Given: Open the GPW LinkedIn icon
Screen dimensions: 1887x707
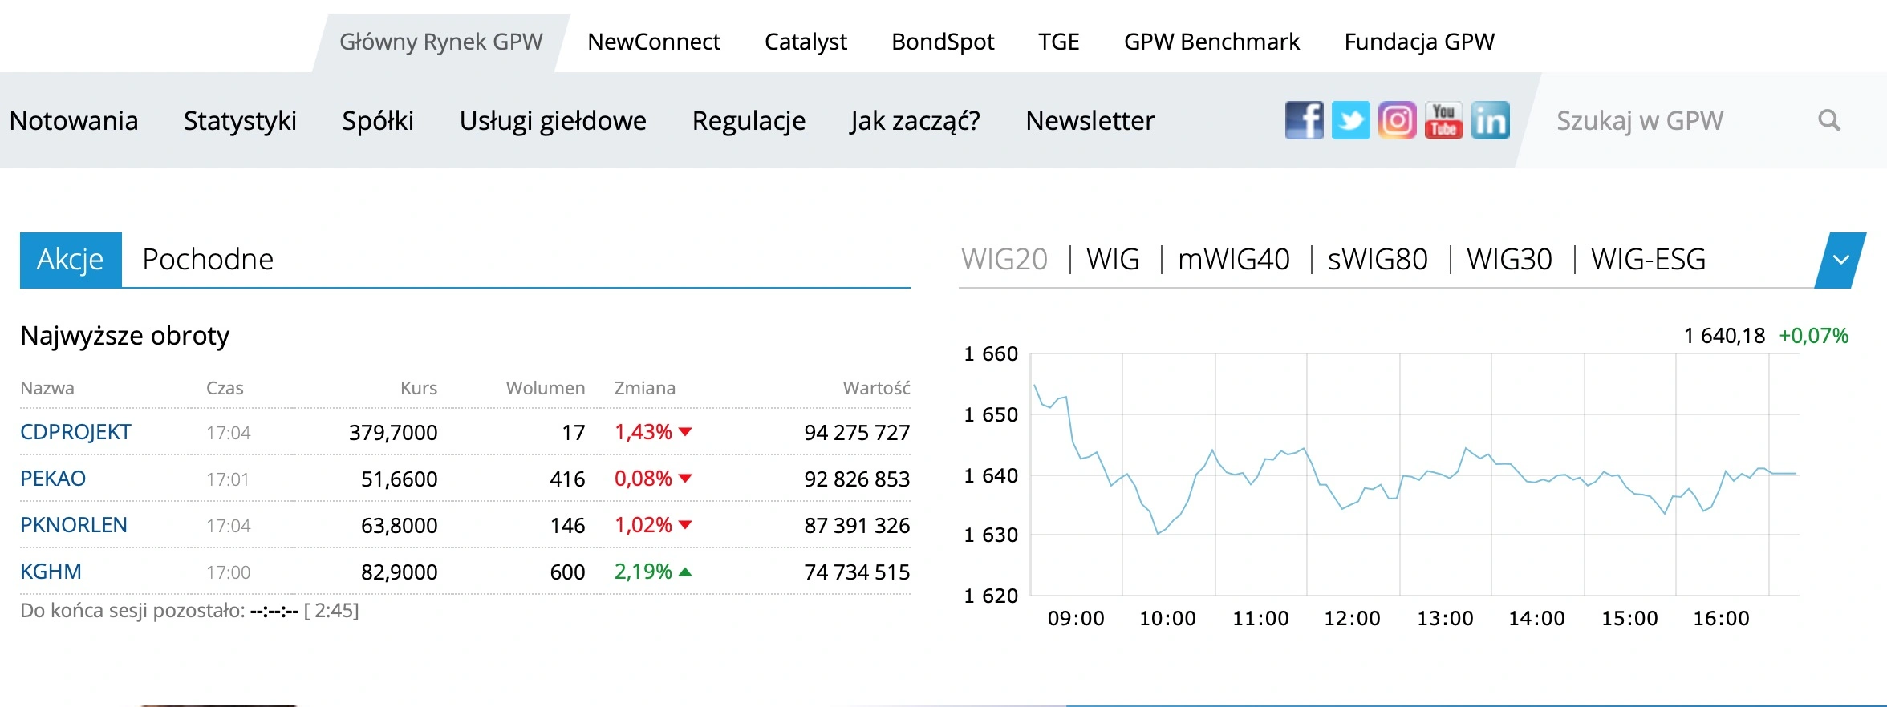Looking at the screenshot, I should (1490, 121).
